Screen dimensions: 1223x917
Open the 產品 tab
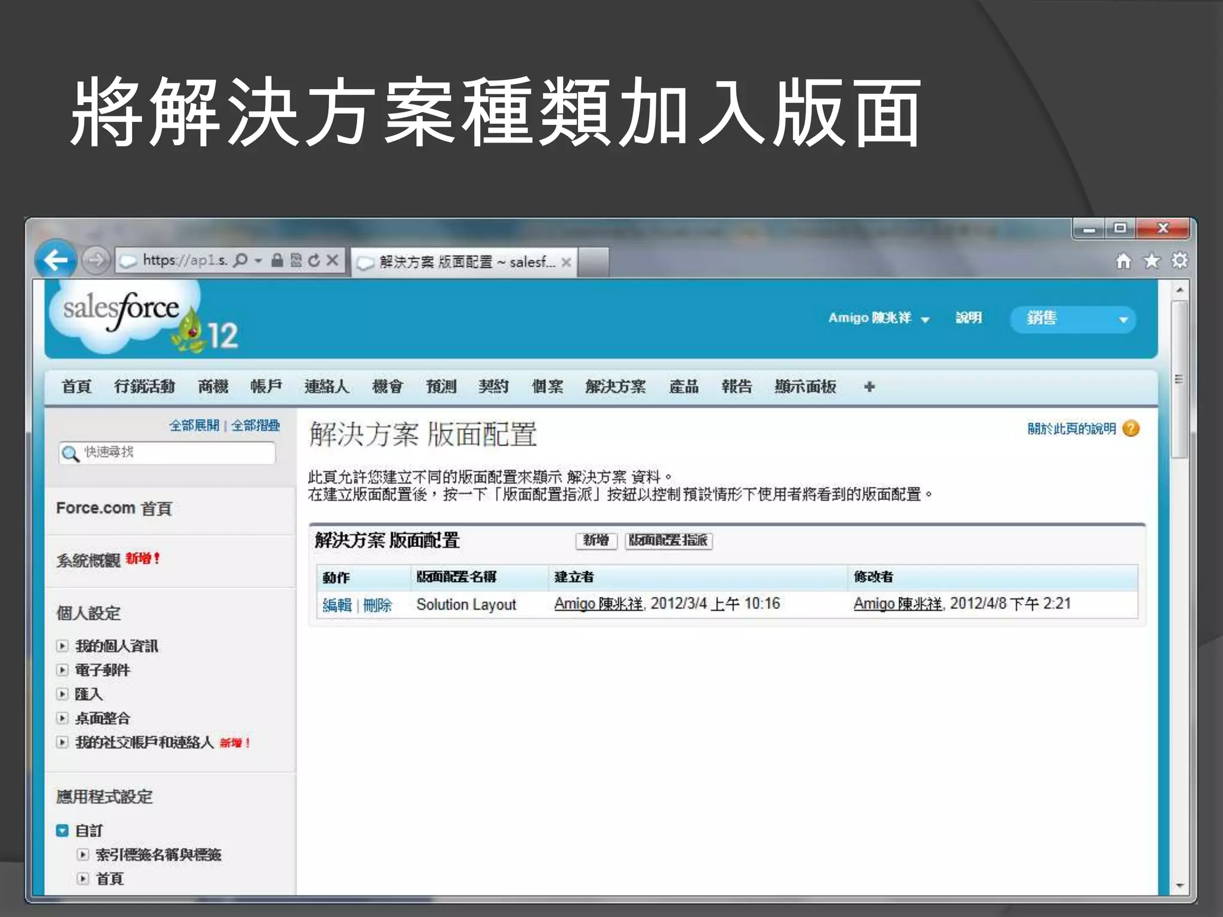(x=684, y=387)
